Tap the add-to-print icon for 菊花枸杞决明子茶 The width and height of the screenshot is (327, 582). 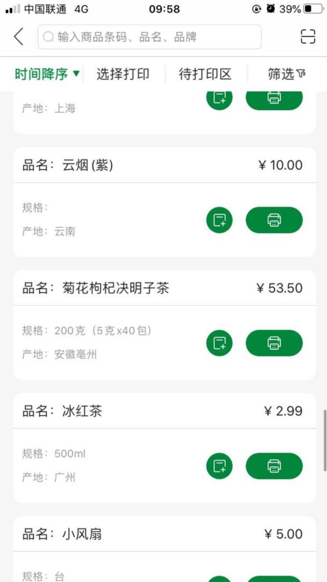click(x=219, y=343)
